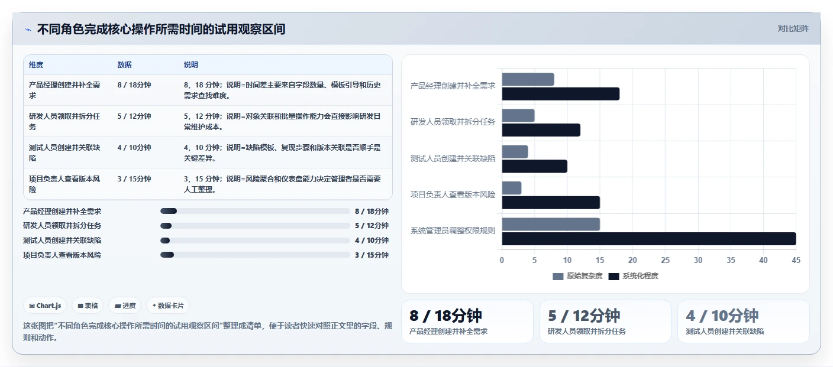Click the lightning icon beside the title

[28, 30]
